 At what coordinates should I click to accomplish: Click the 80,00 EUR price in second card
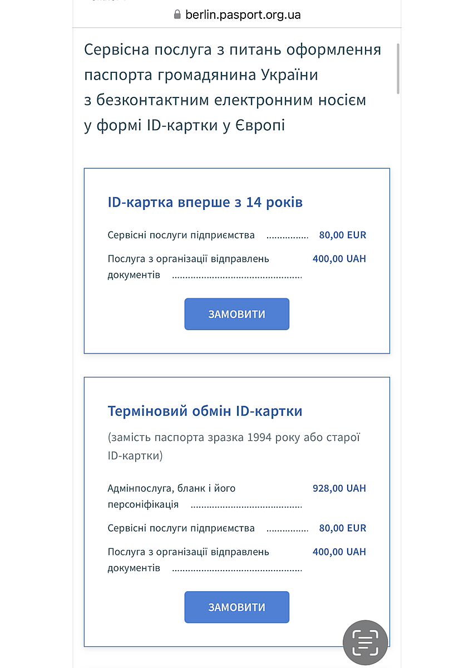pyautogui.click(x=342, y=528)
